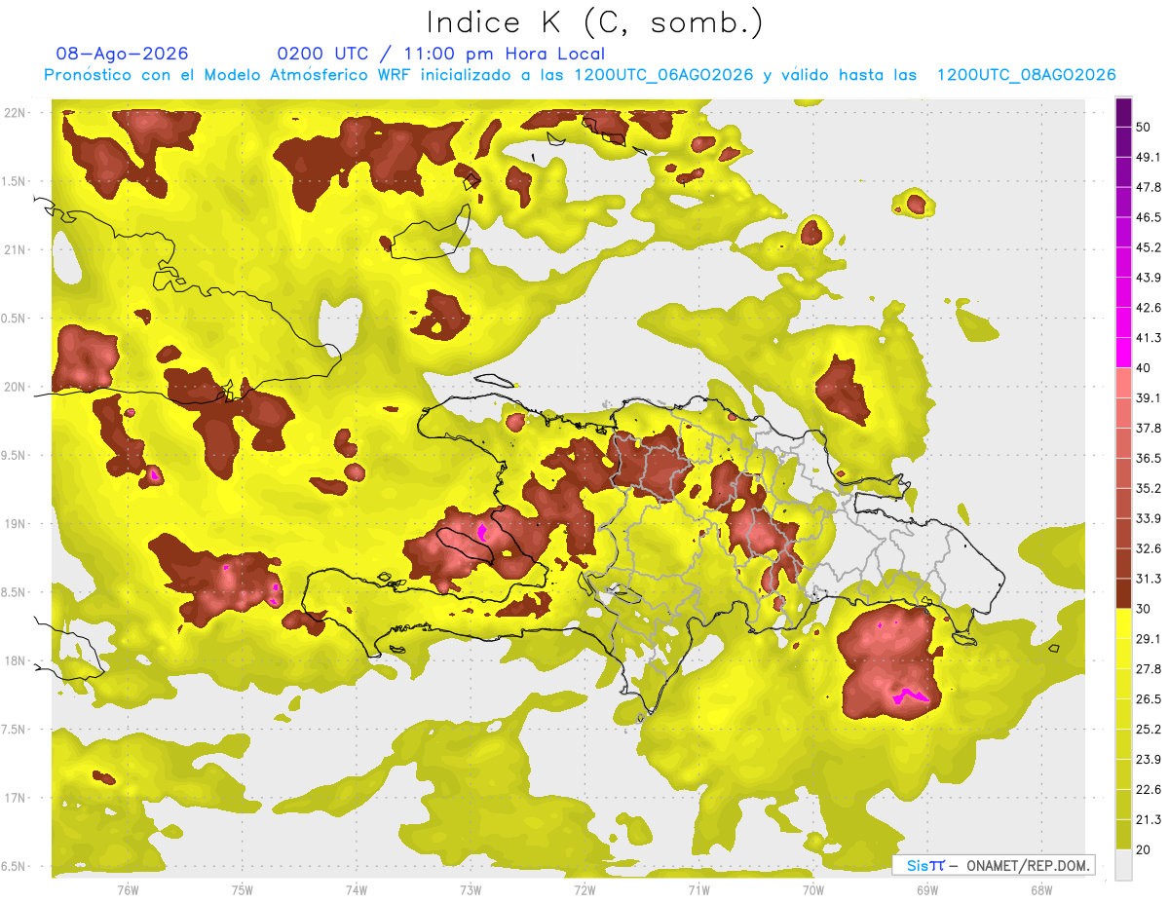1169x903 pixels.
Task: Click the colorbar value "27.8"
Action: pyautogui.click(x=1148, y=668)
